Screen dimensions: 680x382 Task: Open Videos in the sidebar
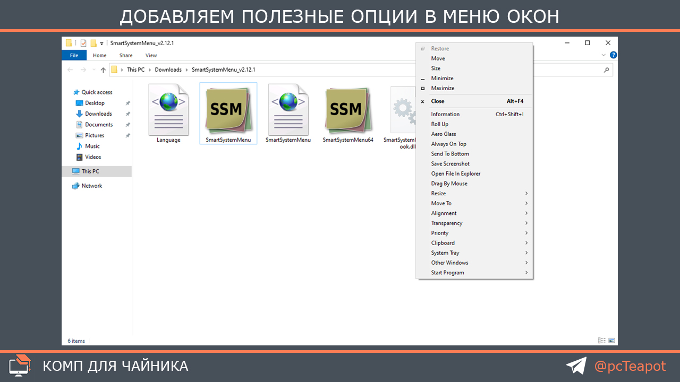(x=88, y=157)
